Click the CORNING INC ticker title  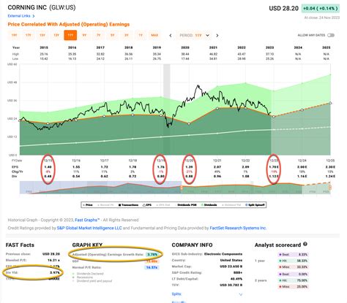[x=42, y=7]
